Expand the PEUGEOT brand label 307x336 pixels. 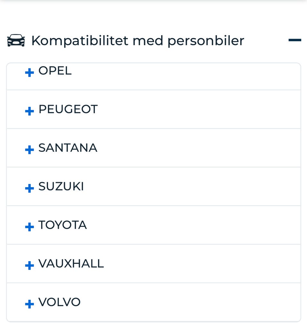pyautogui.click(x=68, y=109)
